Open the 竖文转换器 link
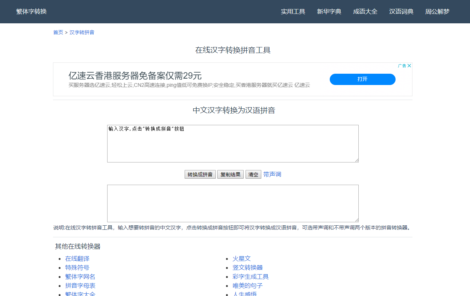Viewport: 470px width, 296px height. (248, 267)
